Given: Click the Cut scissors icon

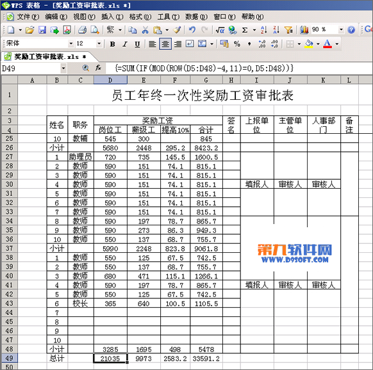Looking at the screenshot, I should [145, 30].
